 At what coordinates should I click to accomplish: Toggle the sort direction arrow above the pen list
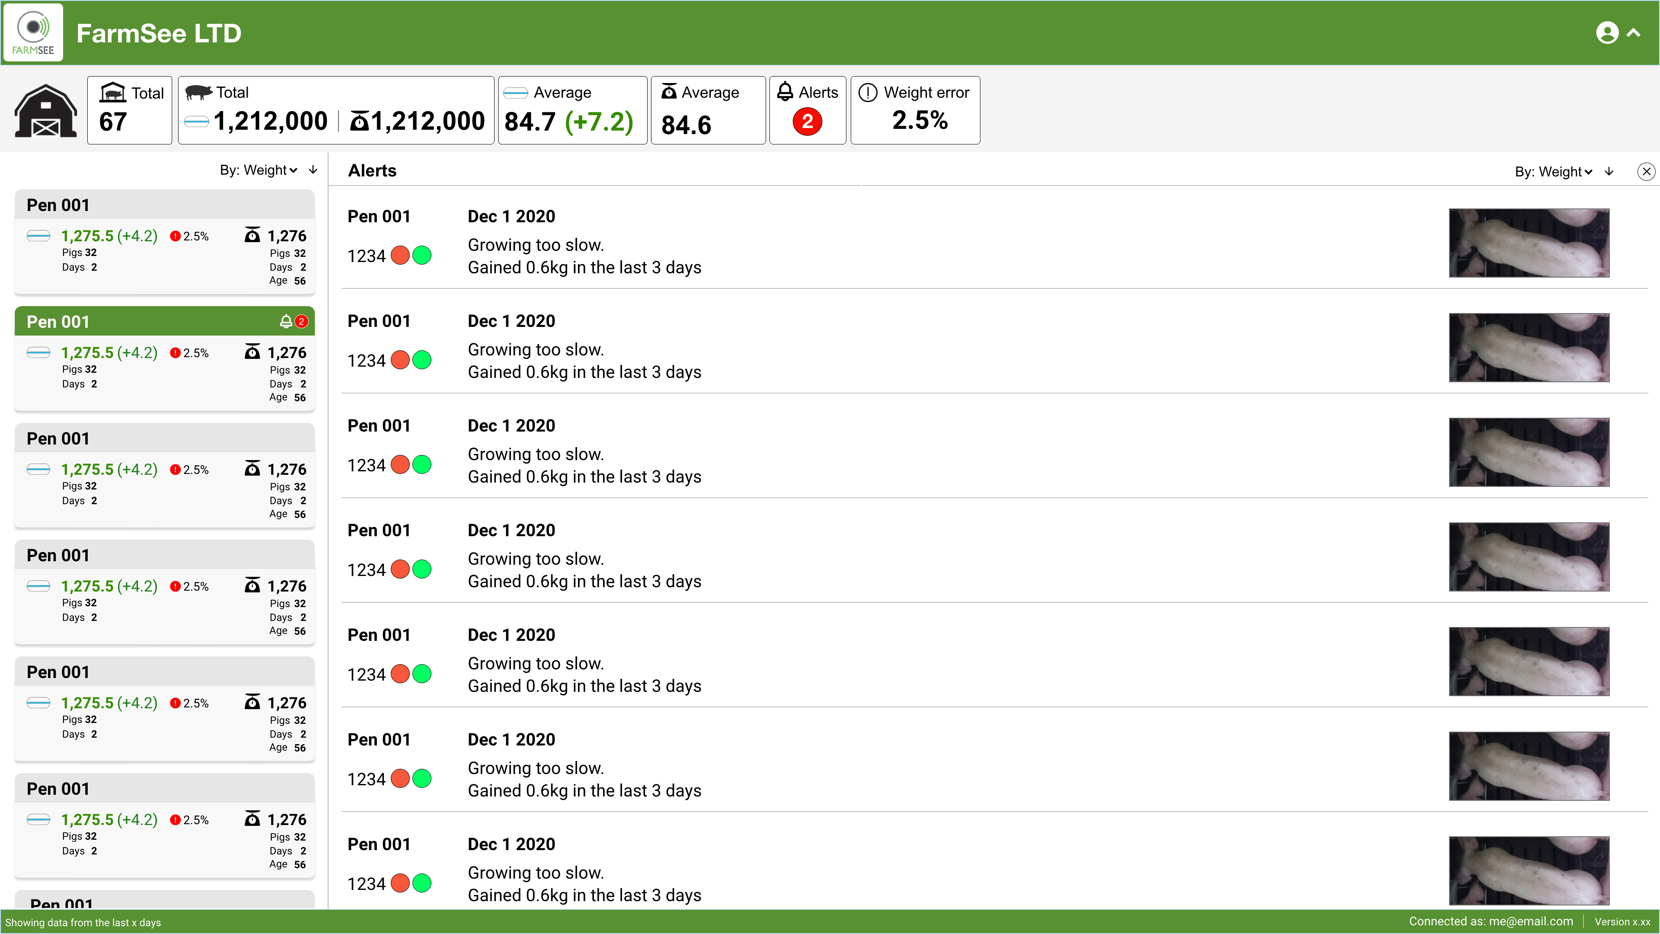[x=313, y=170]
